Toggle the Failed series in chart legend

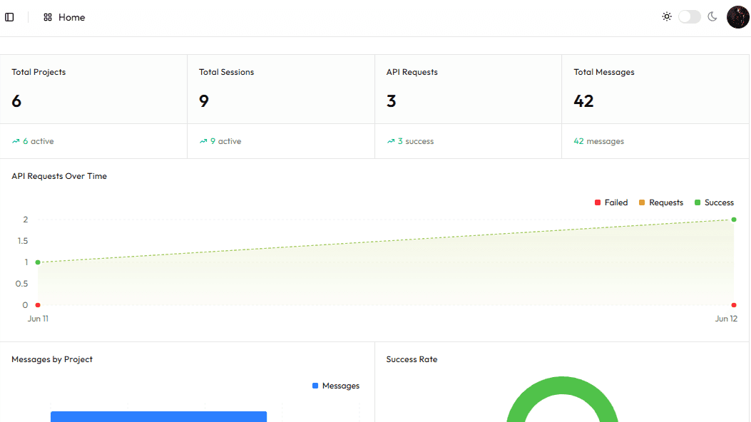(x=611, y=202)
